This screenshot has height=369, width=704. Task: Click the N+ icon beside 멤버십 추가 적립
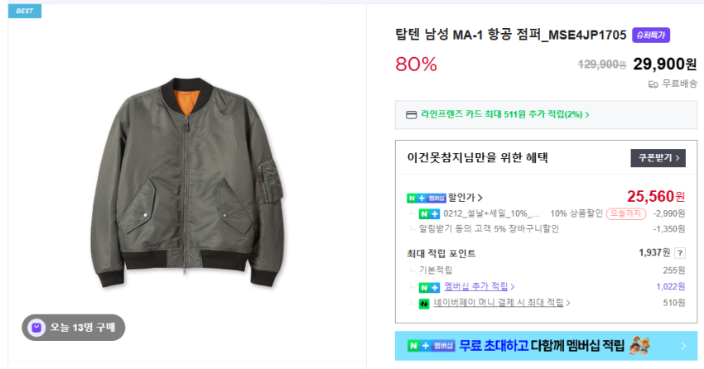click(x=429, y=287)
